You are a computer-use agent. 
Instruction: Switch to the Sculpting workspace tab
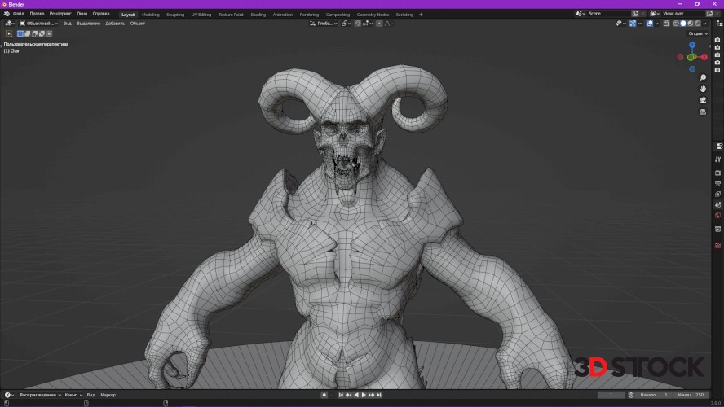[x=175, y=15]
